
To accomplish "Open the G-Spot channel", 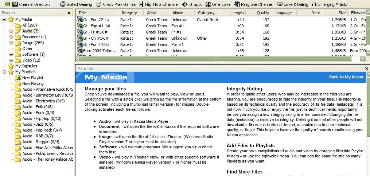I will (192, 4).
